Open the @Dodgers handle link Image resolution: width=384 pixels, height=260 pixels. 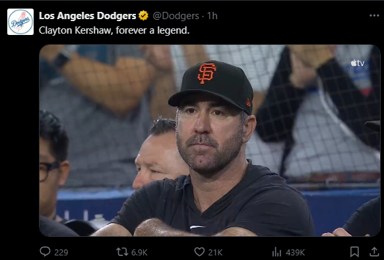176,16
